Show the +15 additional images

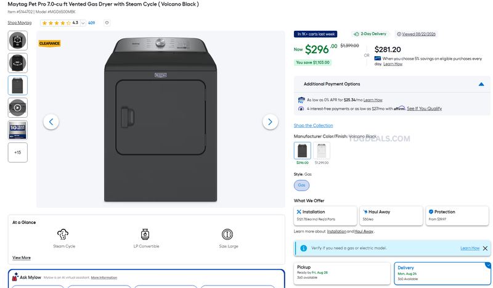18,152
